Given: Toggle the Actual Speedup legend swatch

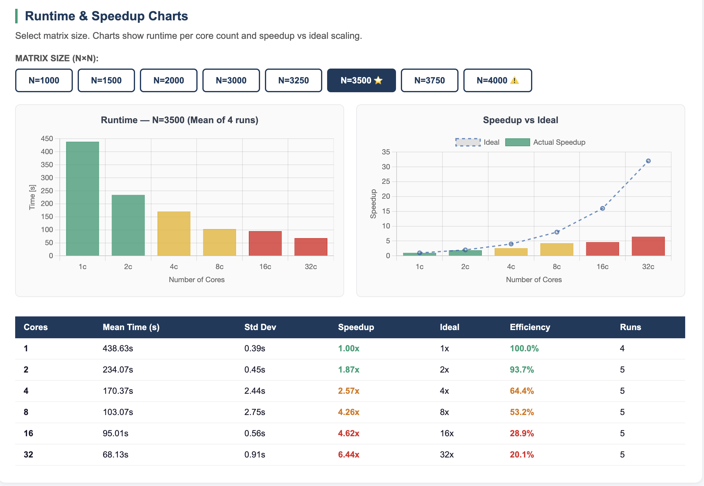Looking at the screenshot, I should pyautogui.click(x=518, y=142).
